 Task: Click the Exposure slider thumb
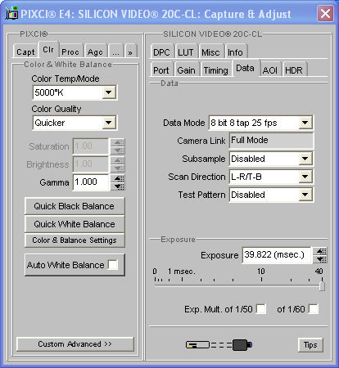[322, 286]
